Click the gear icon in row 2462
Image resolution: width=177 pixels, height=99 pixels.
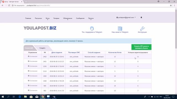point(28,56)
